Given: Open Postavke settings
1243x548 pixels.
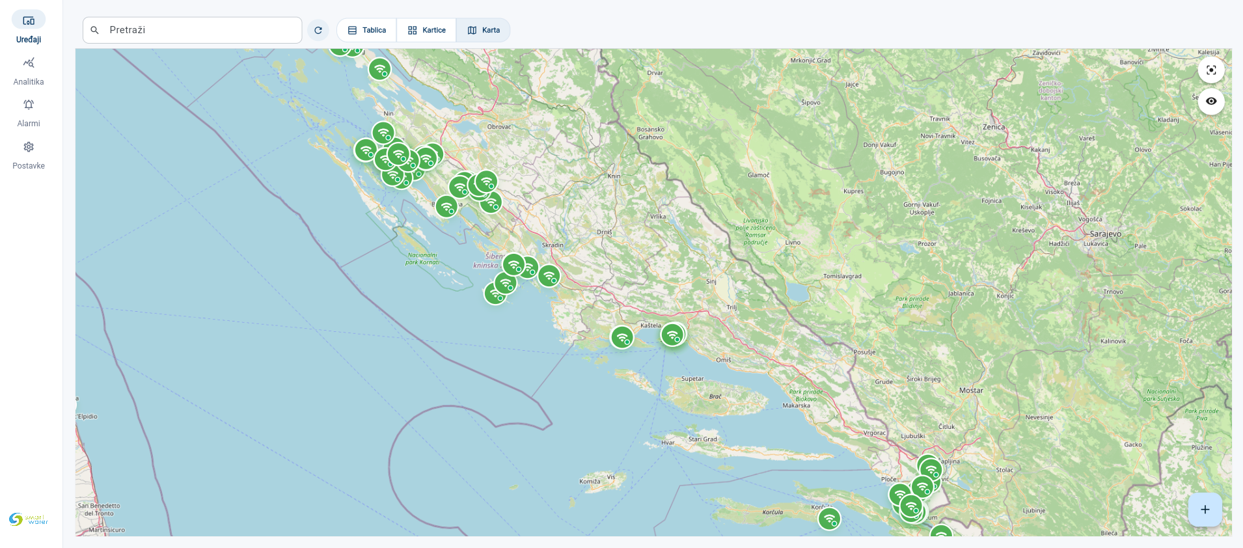Looking at the screenshot, I should point(29,155).
